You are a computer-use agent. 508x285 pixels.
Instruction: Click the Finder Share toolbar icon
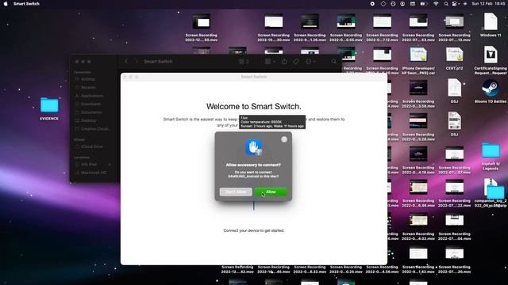click(284, 62)
